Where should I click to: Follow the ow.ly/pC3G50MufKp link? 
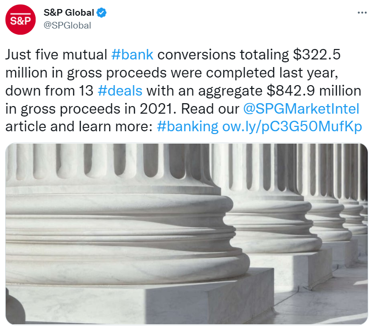(292, 126)
